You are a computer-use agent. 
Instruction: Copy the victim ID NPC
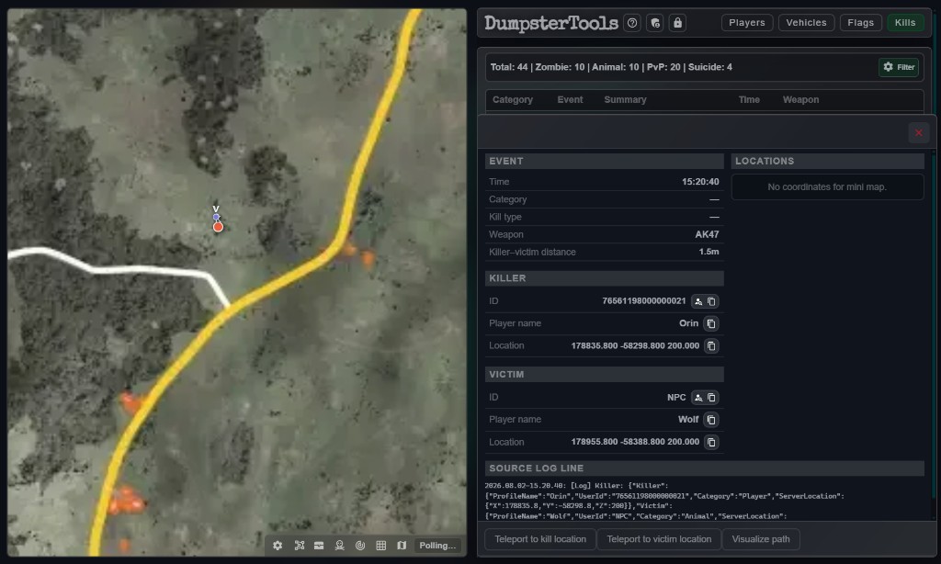coord(712,397)
